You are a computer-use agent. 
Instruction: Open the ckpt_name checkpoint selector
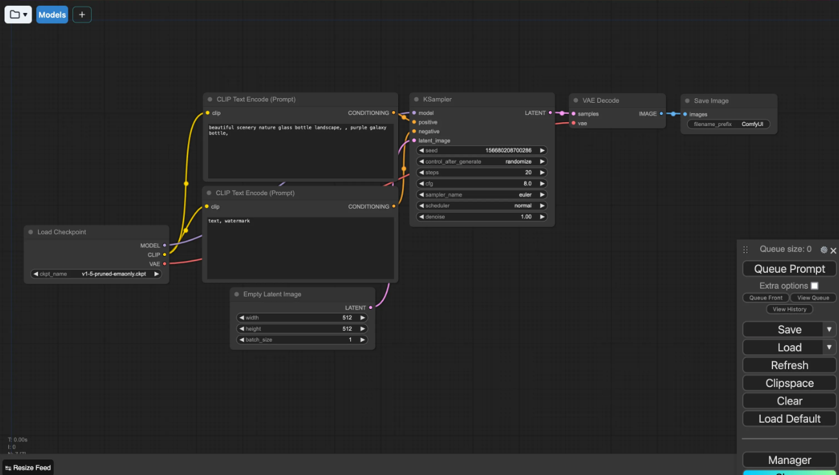[96, 274]
